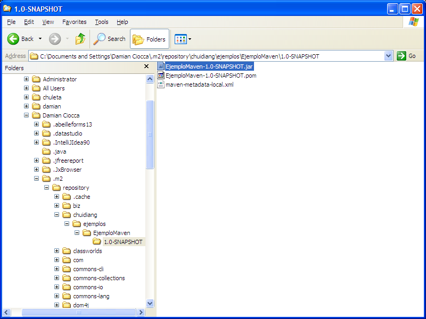Open the Address bar dropdown arrow
Screen dimensions: 426x319
tap(389, 56)
